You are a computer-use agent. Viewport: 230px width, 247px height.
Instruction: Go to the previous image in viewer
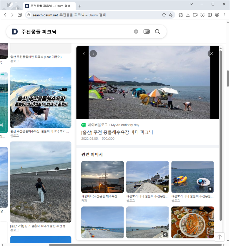84,53
